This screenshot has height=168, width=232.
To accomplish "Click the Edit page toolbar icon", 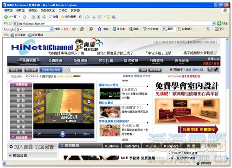I will tap(100, 17).
